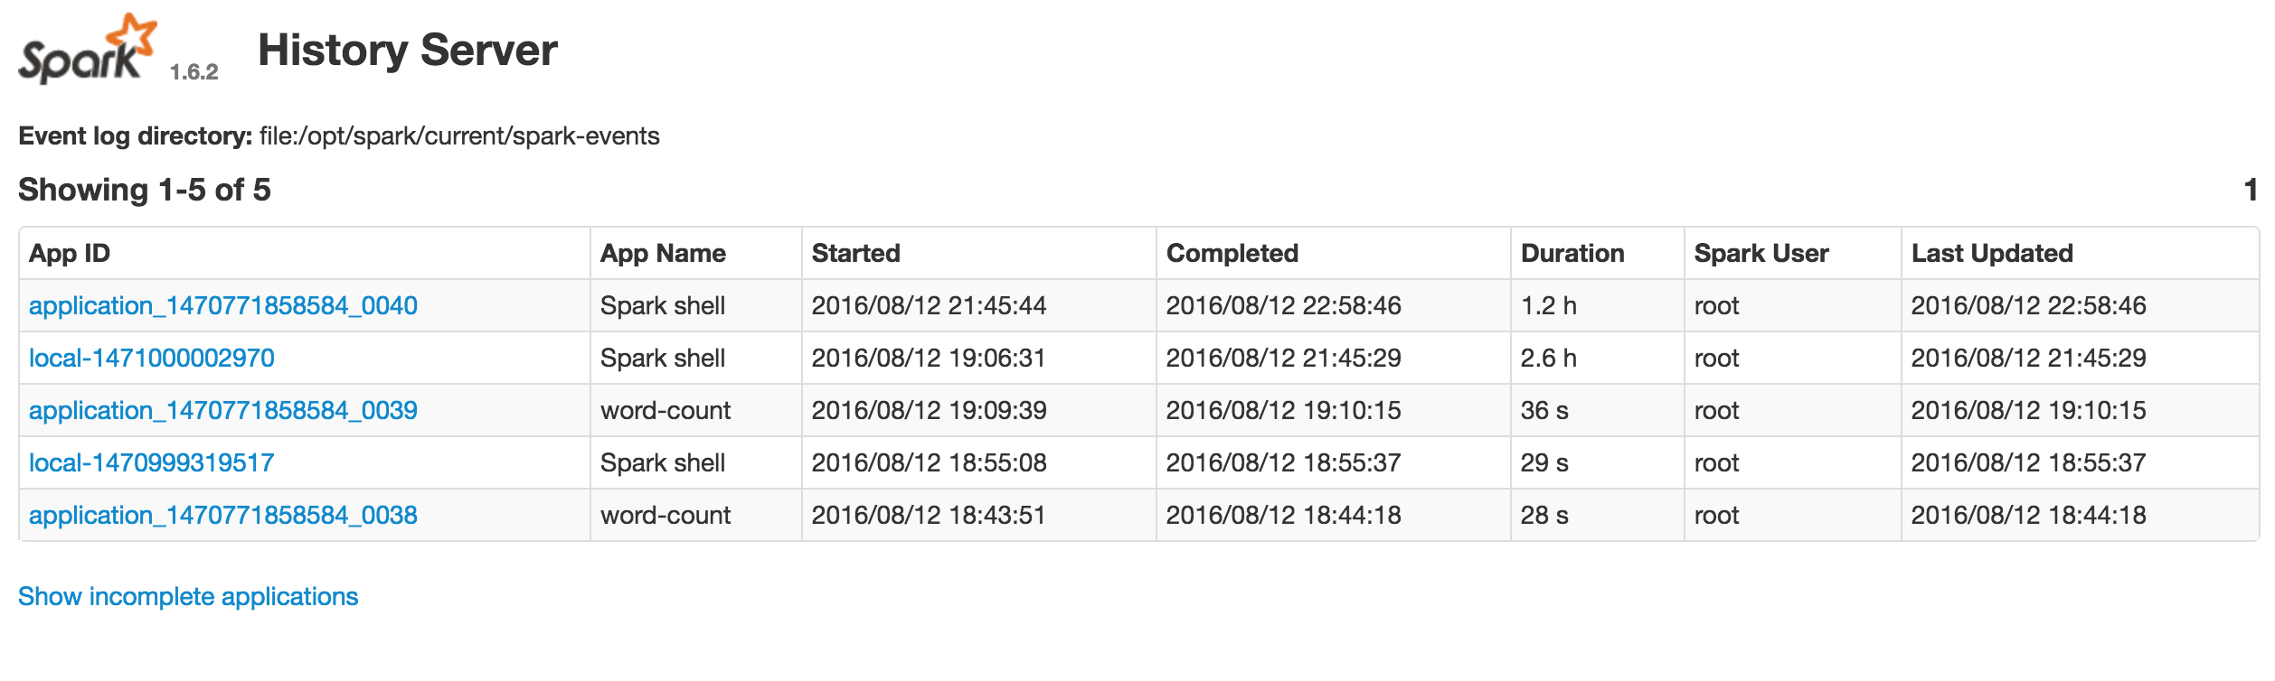Select page number 1 in pagination
2275x681 pixels.
coord(2251,190)
